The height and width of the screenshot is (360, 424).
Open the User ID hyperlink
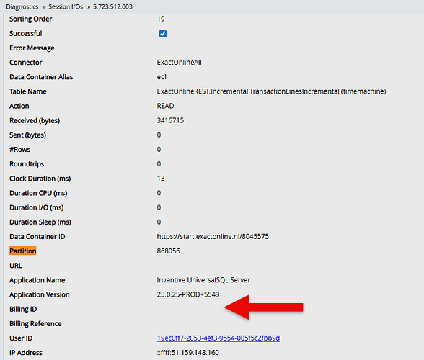[x=218, y=338]
